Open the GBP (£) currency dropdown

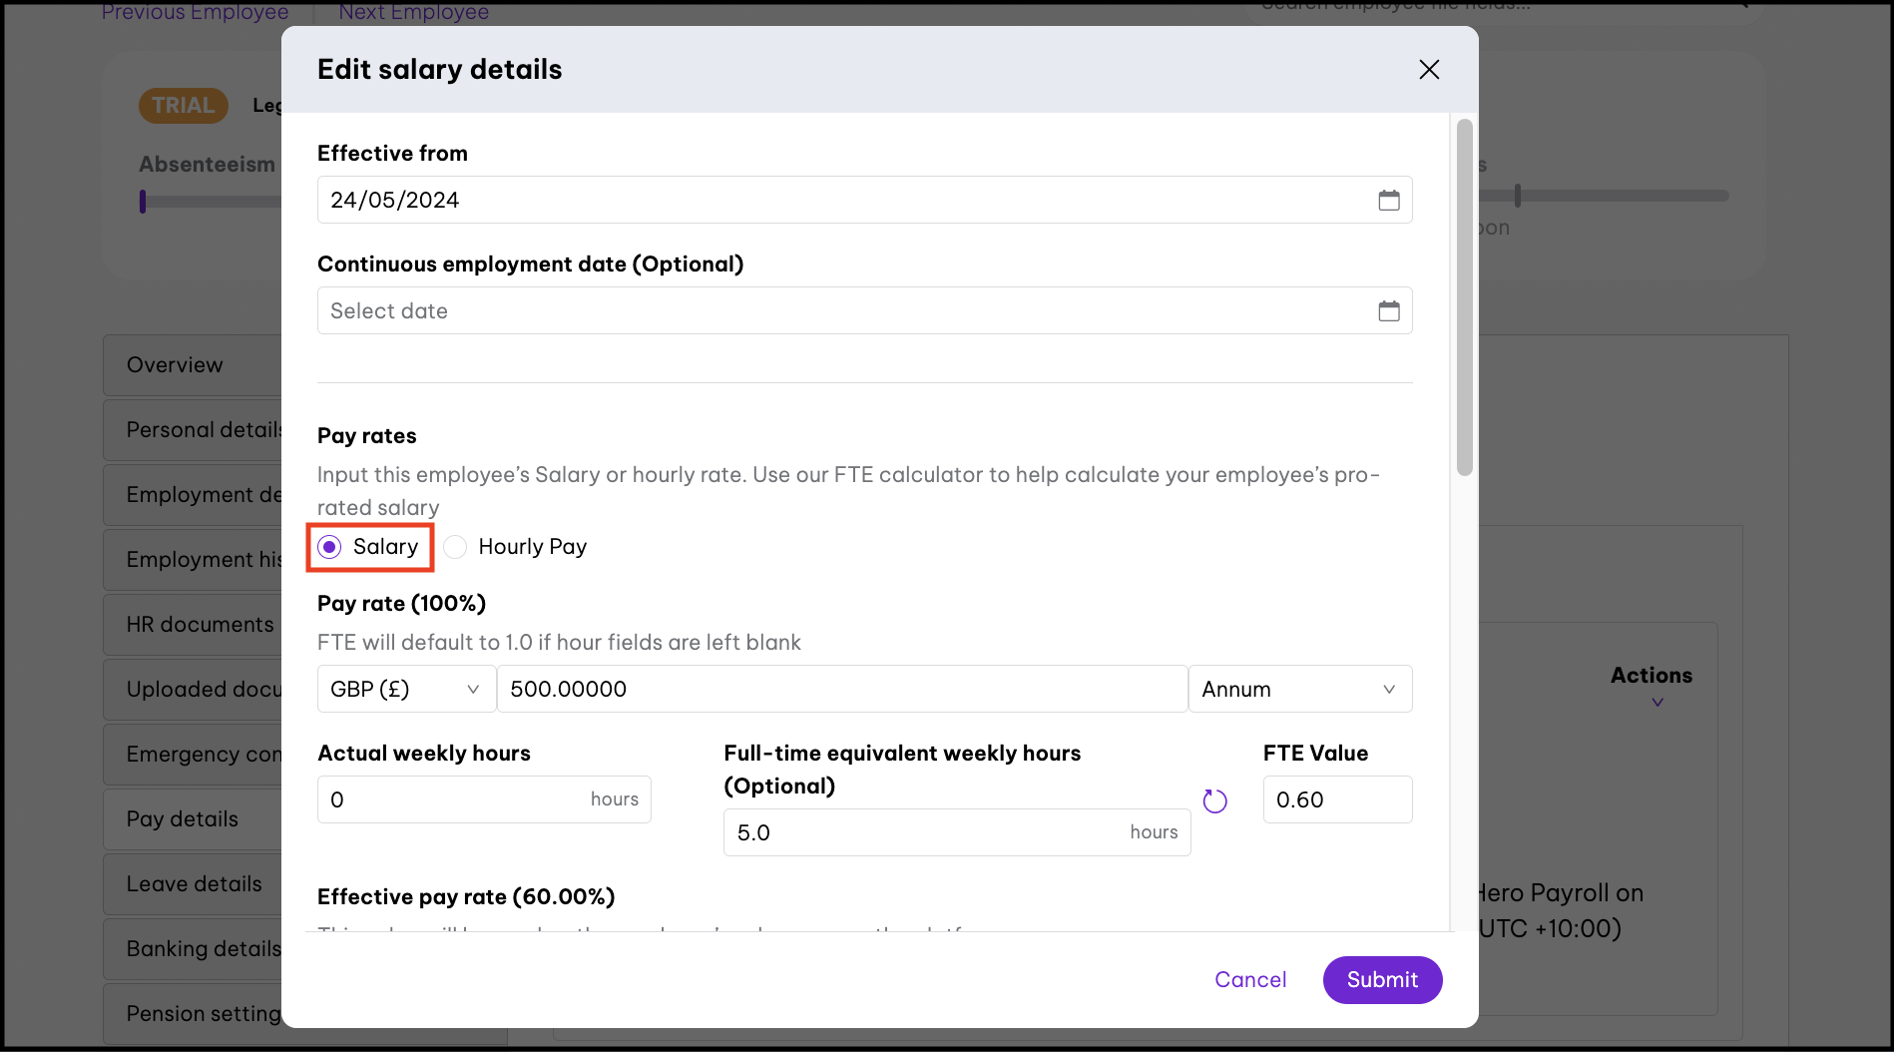point(405,690)
